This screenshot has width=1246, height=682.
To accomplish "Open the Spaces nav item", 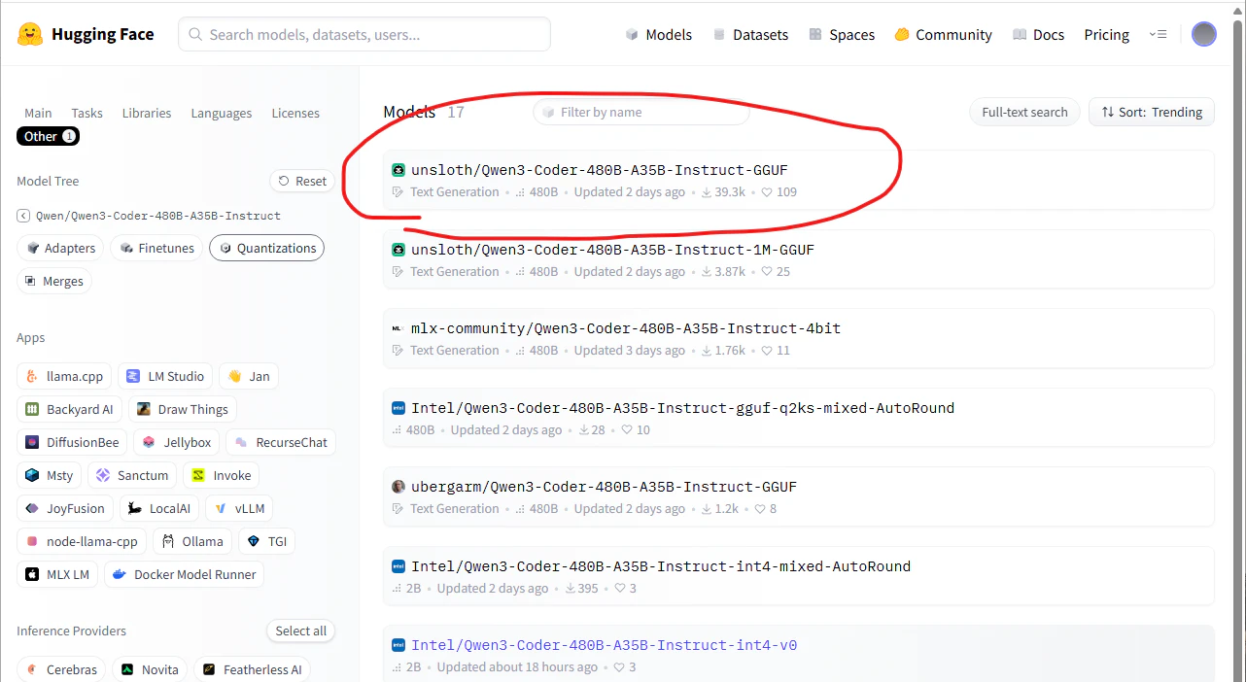I will pyautogui.click(x=842, y=34).
